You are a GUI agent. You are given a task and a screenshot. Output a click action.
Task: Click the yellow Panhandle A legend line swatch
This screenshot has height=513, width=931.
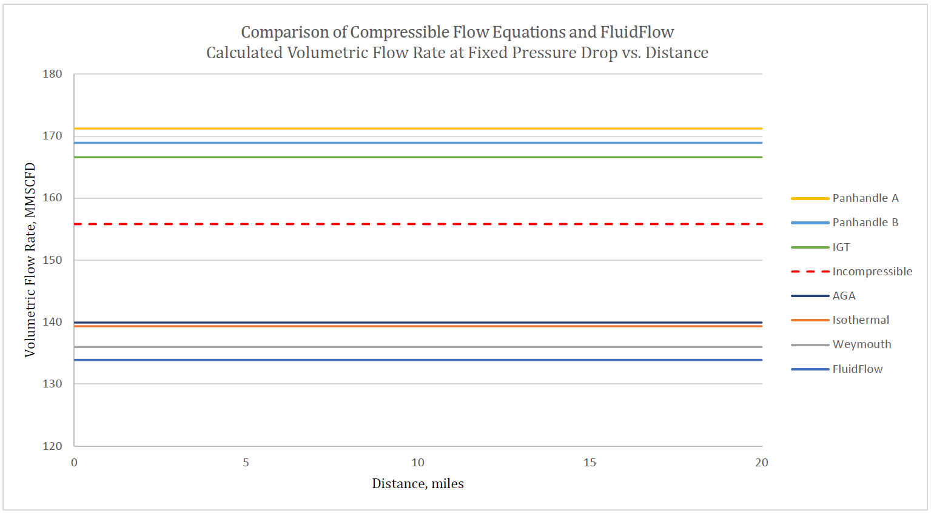pyautogui.click(x=810, y=198)
